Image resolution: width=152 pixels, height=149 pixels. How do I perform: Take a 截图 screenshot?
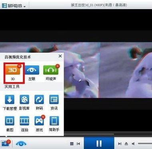click(10, 121)
